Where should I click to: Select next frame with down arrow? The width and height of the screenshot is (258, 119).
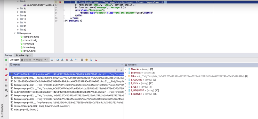click(121, 70)
